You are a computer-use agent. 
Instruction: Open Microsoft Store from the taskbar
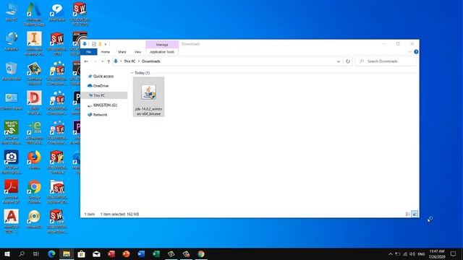[x=82, y=253]
